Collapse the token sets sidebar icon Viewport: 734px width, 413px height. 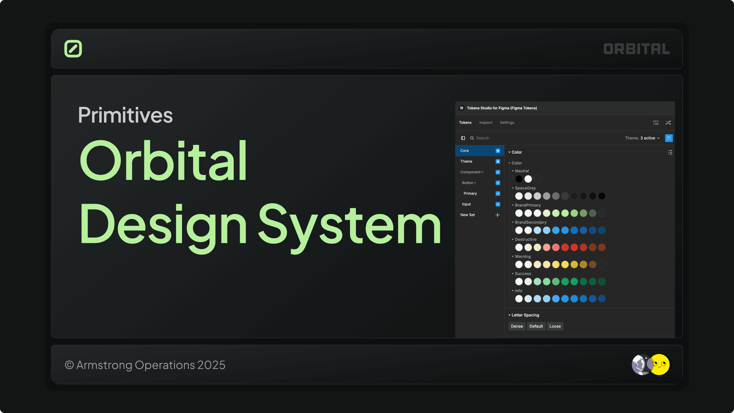coord(463,138)
